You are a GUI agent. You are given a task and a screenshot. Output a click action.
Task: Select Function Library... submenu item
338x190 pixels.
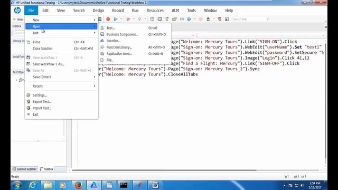[x=135, y=47]
